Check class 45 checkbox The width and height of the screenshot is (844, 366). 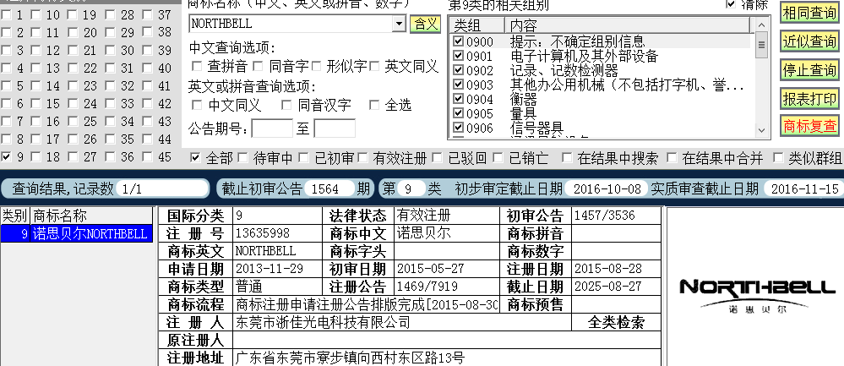tap(148, 157)
